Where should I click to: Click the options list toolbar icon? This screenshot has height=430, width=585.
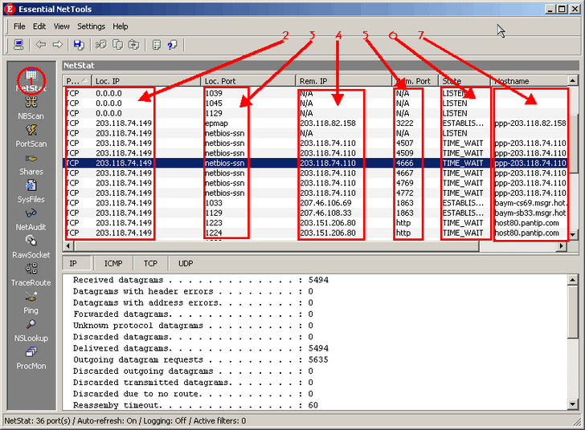157,45
